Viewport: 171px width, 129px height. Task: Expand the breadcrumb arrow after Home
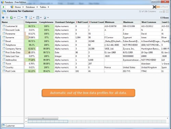point(23,7)
